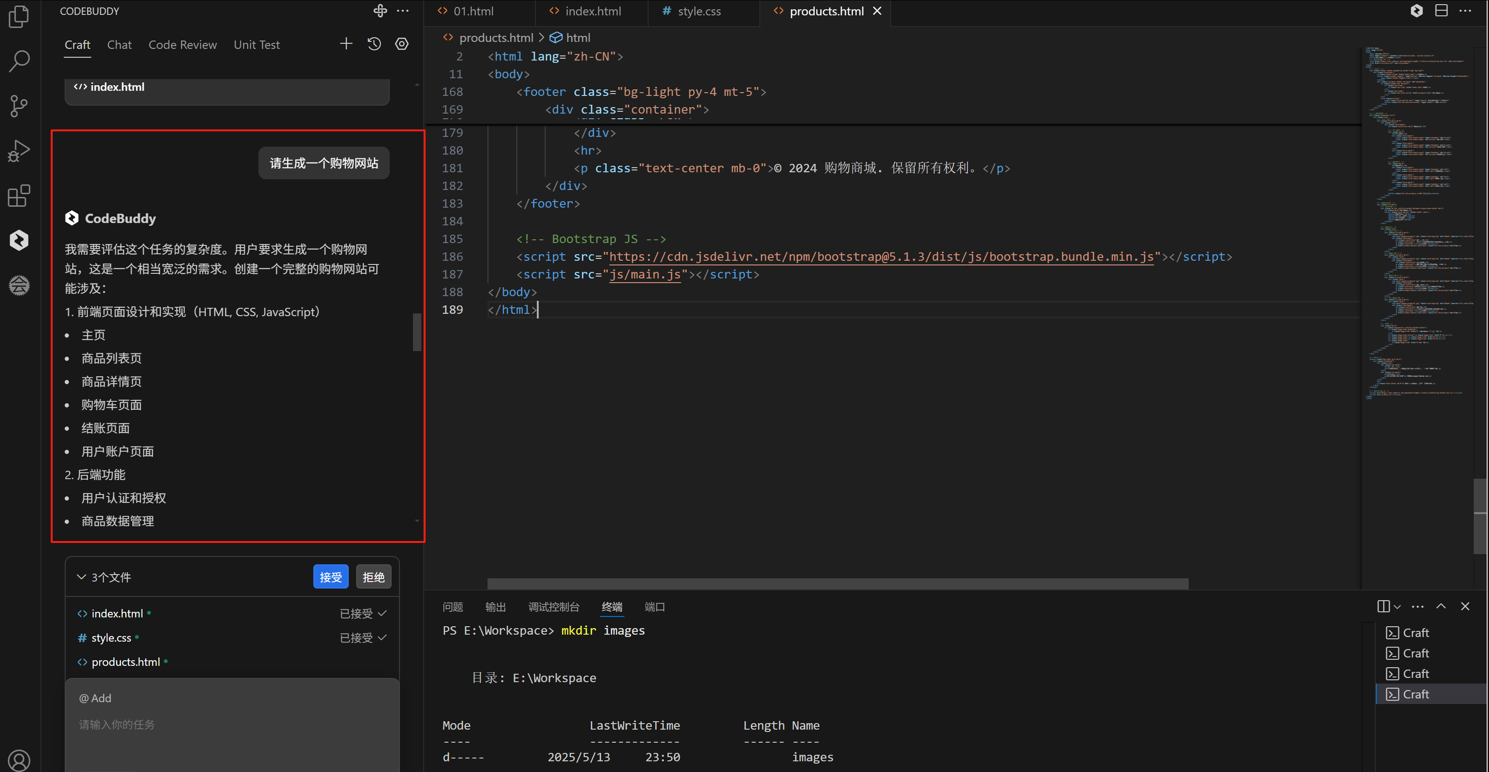Open Run and Debug view
Screen dimensions: 1489x772
click(x=19, y=151)
